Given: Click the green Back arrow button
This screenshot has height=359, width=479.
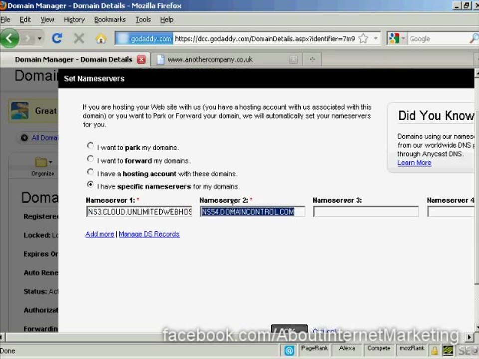Looking at the screenshot, I should (9, 38).
